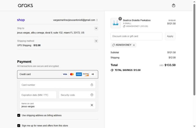Click the Name on card field
Image resolution: width=196 pixels, height=128 pixels.
point(58,105)
